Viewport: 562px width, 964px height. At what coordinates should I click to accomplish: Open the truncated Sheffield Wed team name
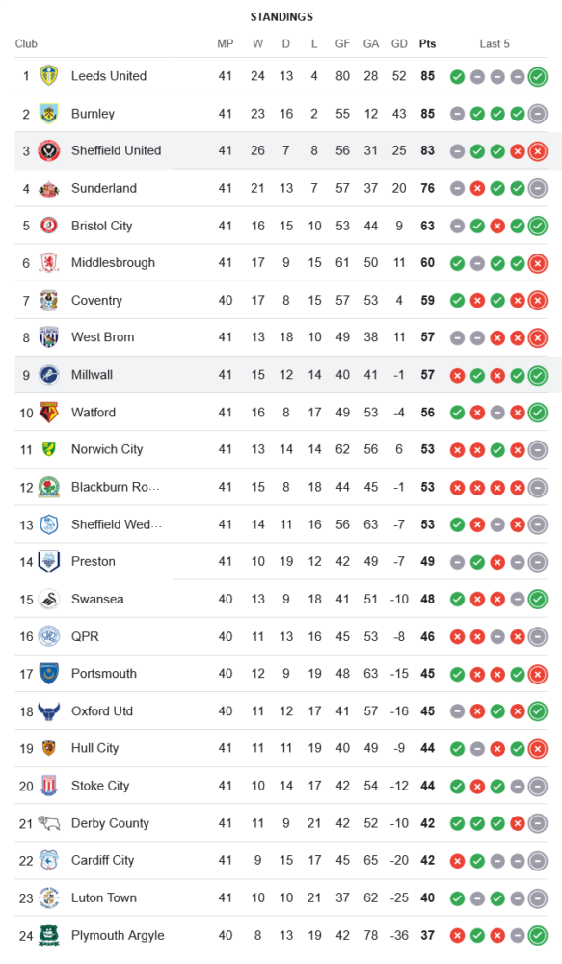[117, 524]
